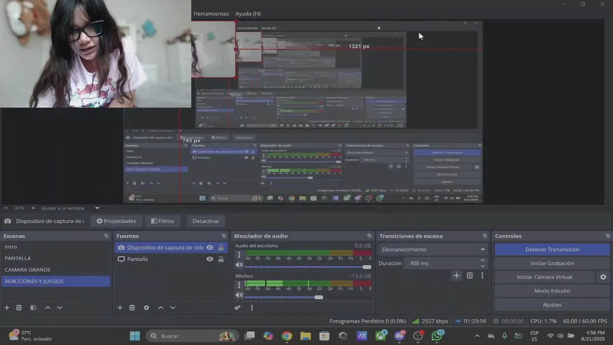Zoom in preview with plus icon
Image resolution: width=613 pixels, height=345 pixels.
[x=33, y=208]
